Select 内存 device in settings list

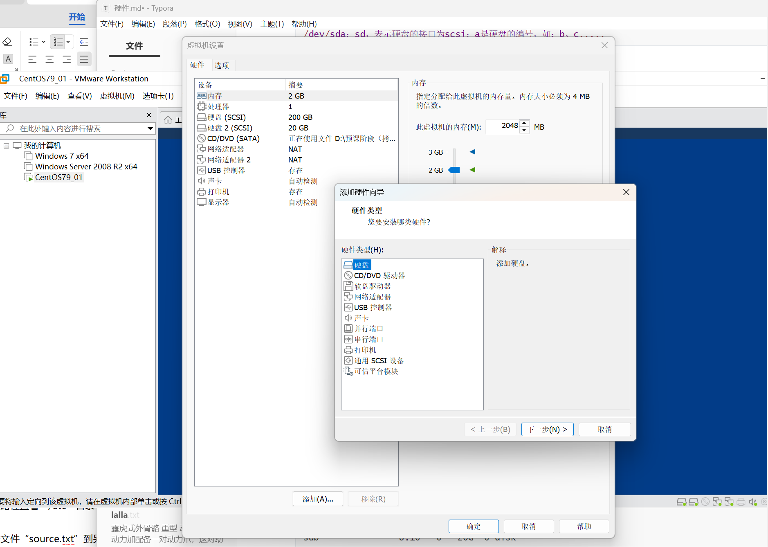(x=296, y=96)
